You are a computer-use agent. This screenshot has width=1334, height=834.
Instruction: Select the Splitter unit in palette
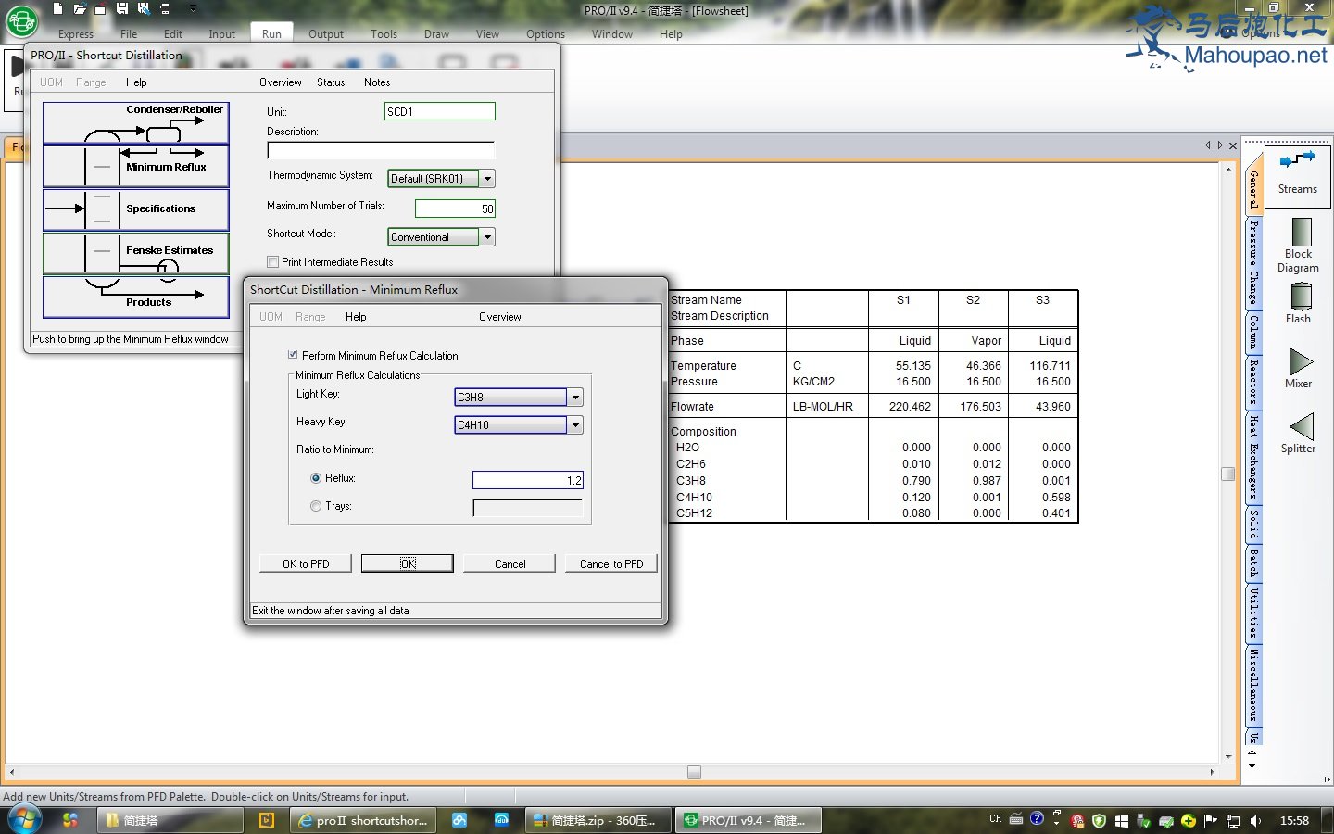[1298, 433]
